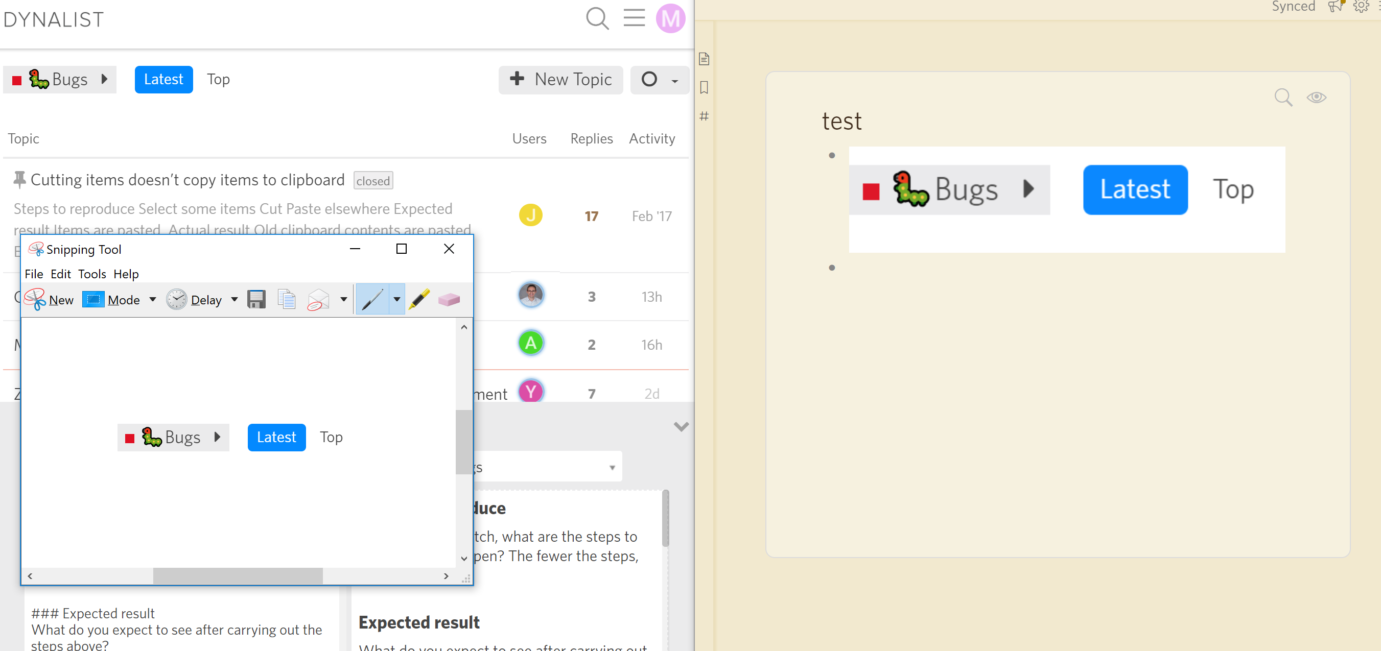
Task: Select the Eraser tool in Snipping Tool
Action: point(449,299)
